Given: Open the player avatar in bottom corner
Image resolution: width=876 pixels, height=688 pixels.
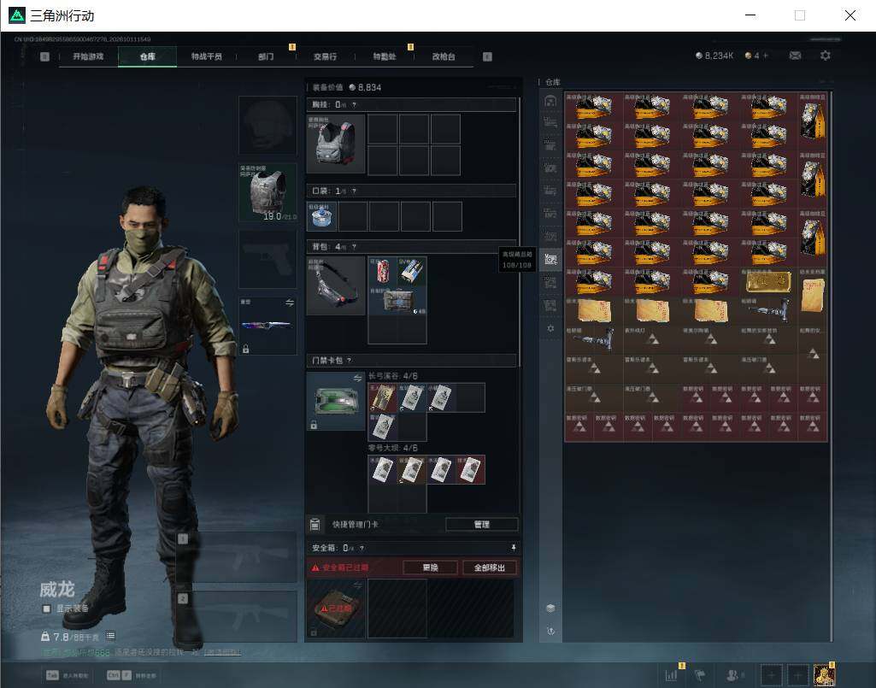Looking at the screenshot, I should 824,675.
